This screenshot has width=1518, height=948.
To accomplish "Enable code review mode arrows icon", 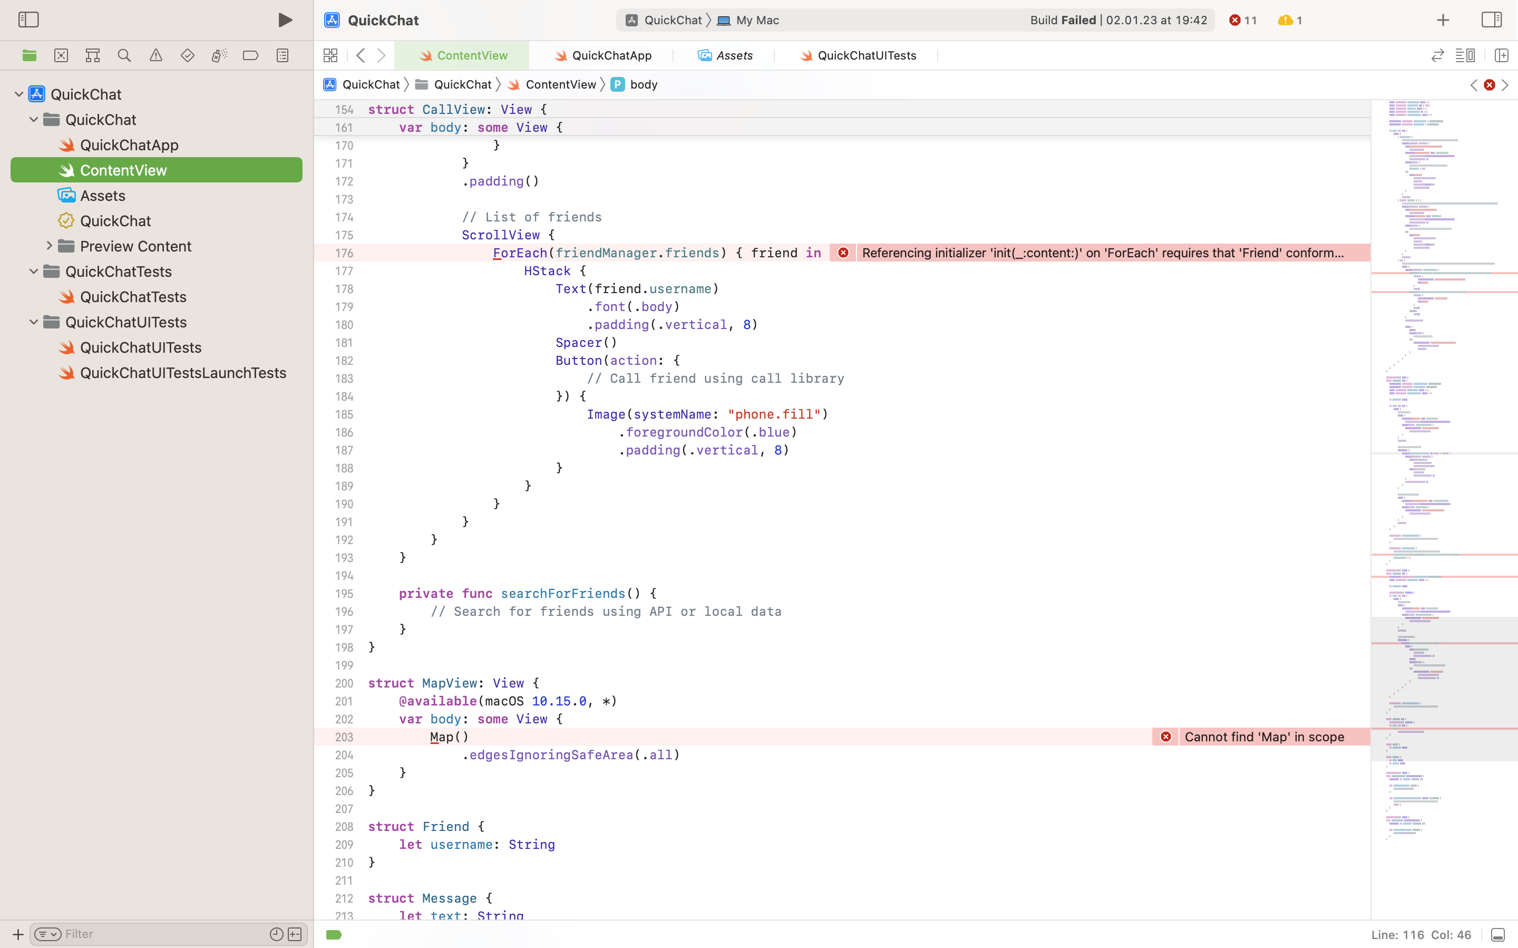I will click(x=1437, y=55).
